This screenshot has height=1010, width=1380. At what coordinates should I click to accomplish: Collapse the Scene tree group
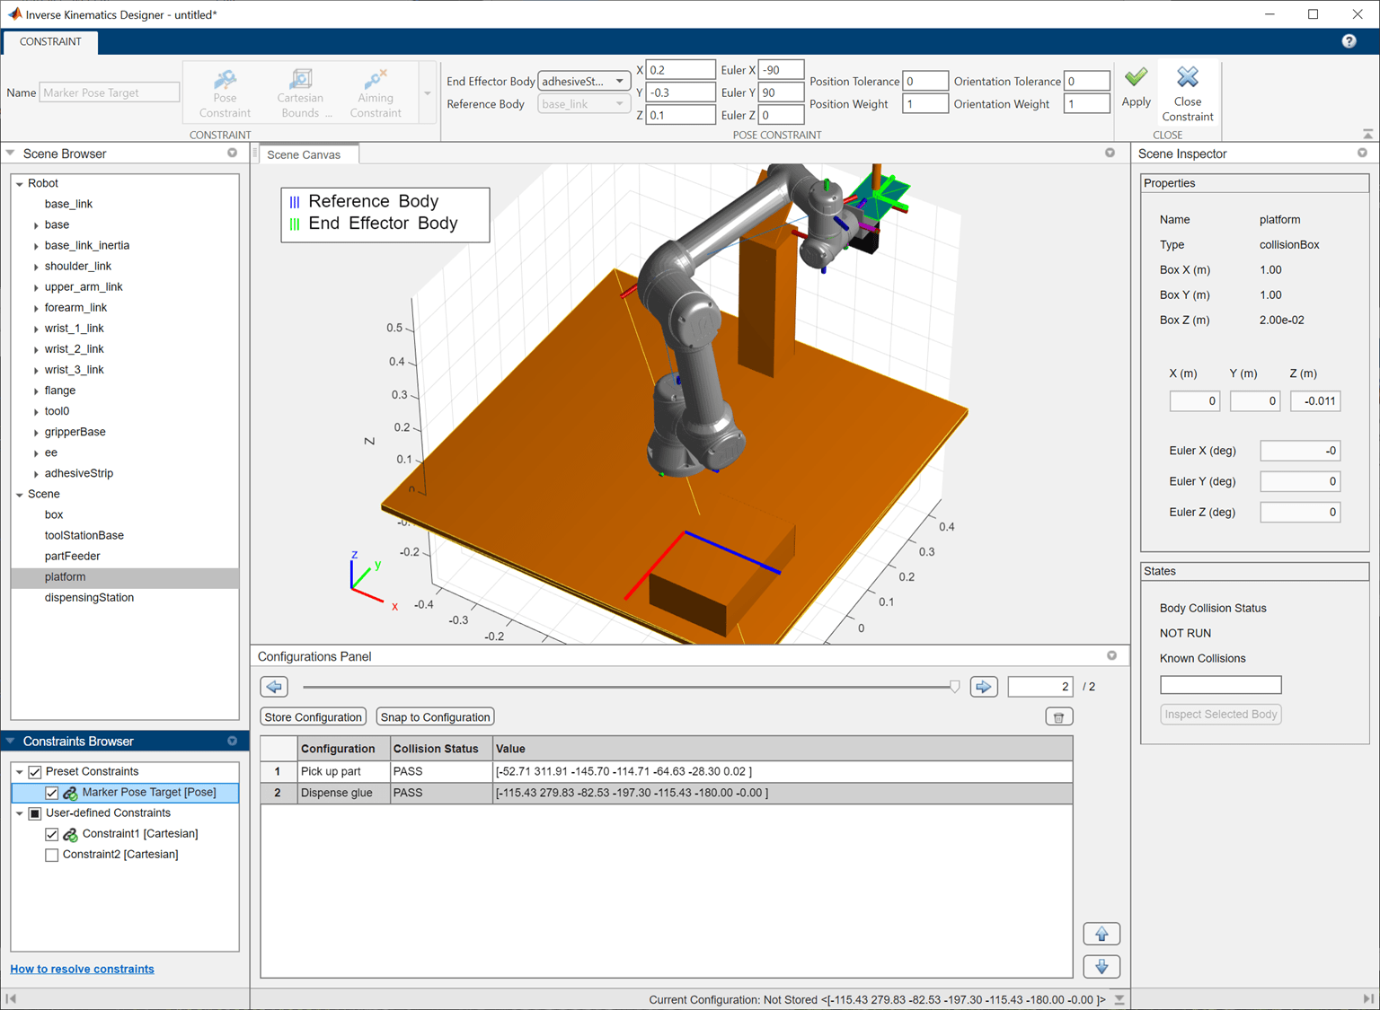[20, 495]
